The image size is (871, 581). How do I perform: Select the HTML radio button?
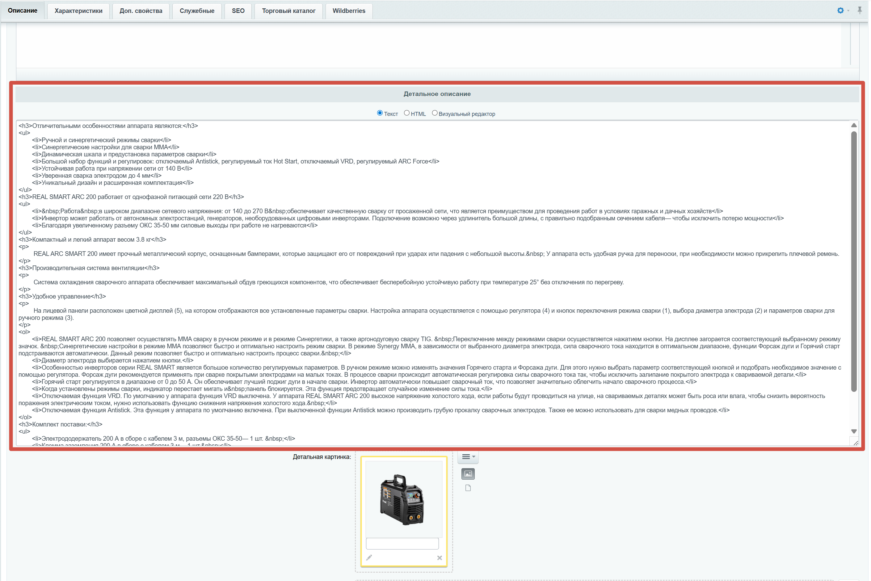pyautogui.click(x=406, y=113)
